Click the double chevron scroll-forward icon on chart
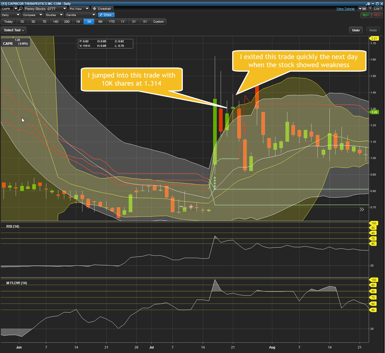Viewport: 385px width, 353px height. pos(362,209)
